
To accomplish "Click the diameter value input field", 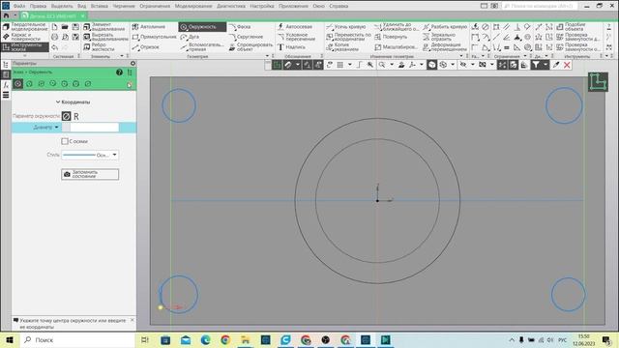I will pyautogui.click(x=95, y=127).
